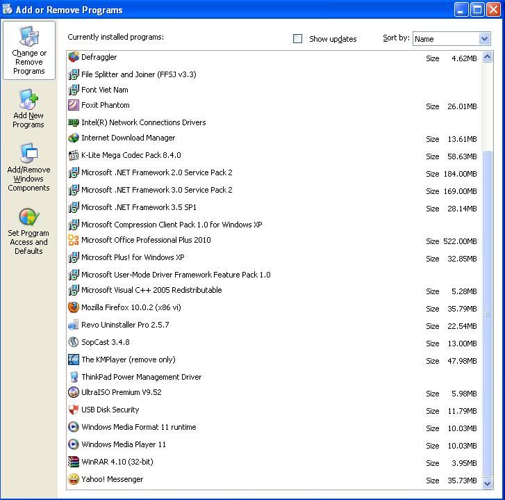Screen dimensions: 505x500
Task: Minimize the Add or Remove Programs window
Action: [461, 10]
